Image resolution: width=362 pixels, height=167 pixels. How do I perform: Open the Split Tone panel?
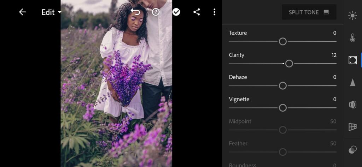pos(309,12)
